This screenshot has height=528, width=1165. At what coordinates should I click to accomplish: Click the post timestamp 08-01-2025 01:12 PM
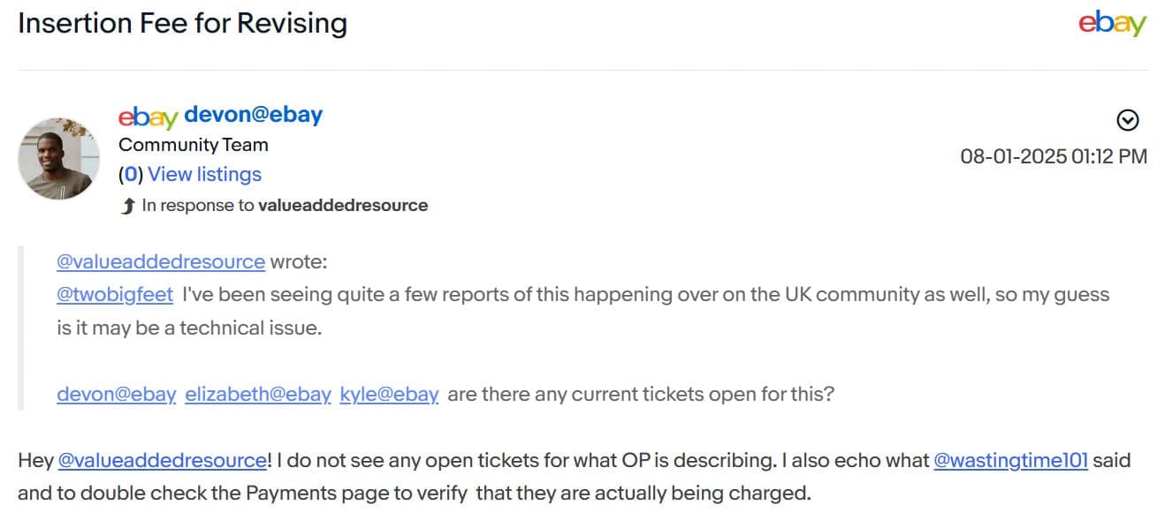[x=1054, y=157]
